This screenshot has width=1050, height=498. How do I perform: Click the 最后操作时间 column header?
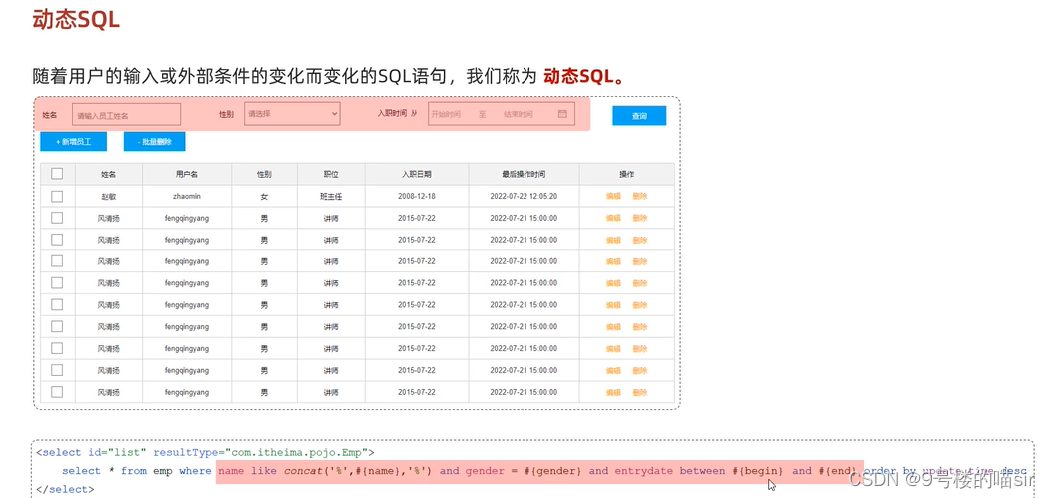coord(524,174)
